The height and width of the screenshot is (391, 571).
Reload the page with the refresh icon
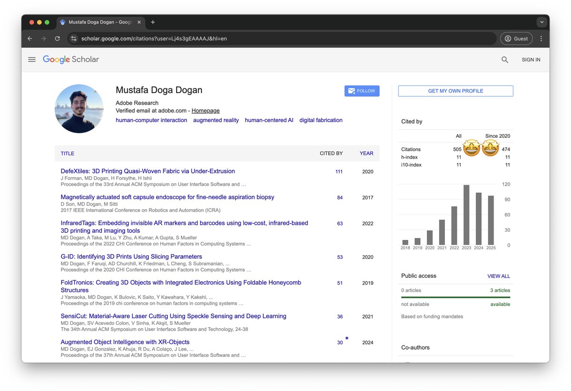tap(57, 38)
